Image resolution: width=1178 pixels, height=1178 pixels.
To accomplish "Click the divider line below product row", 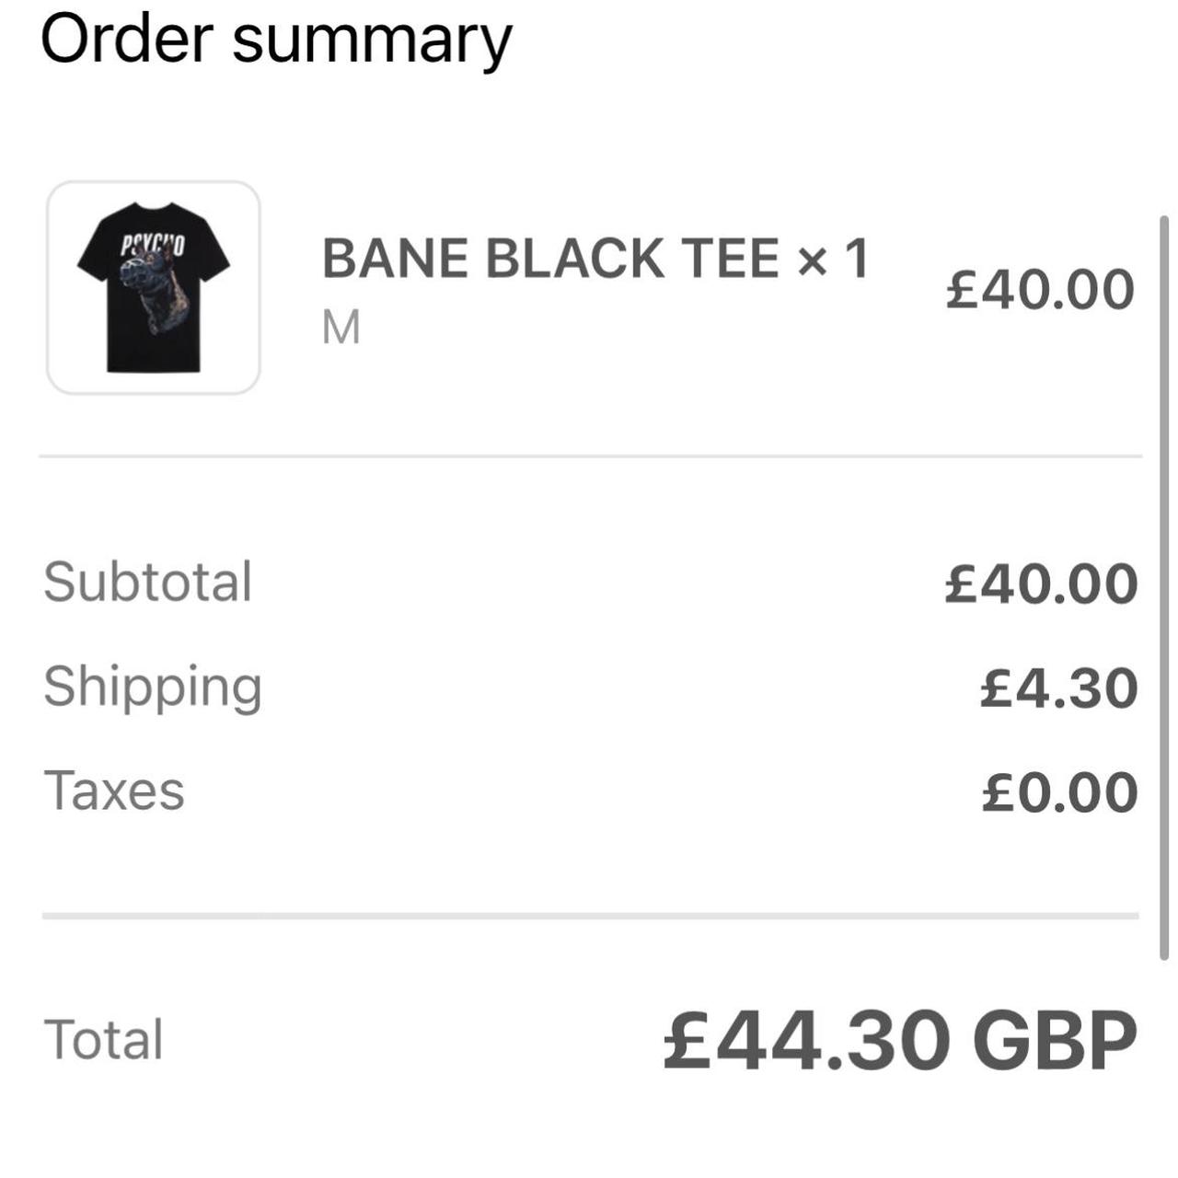I will coord(589,453).
